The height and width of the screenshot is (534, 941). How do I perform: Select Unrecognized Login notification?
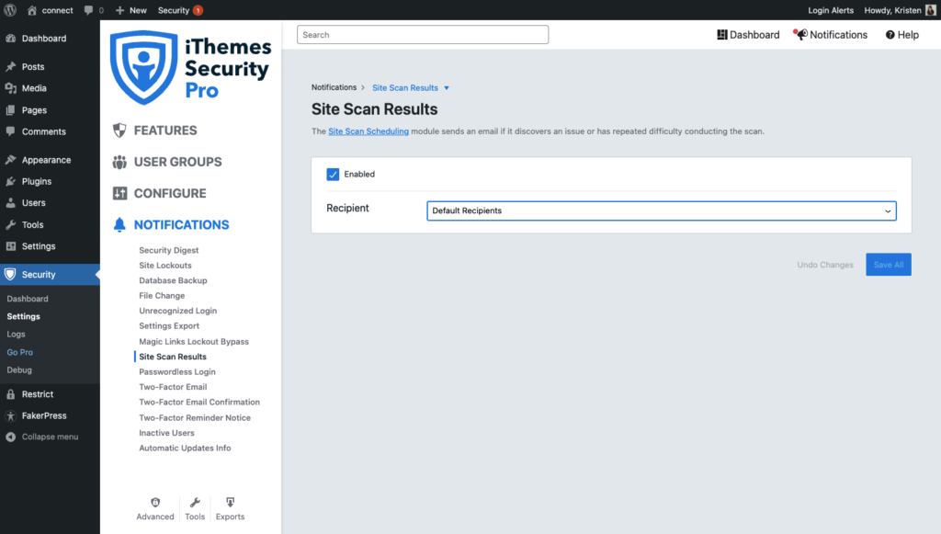coord(177,311)
